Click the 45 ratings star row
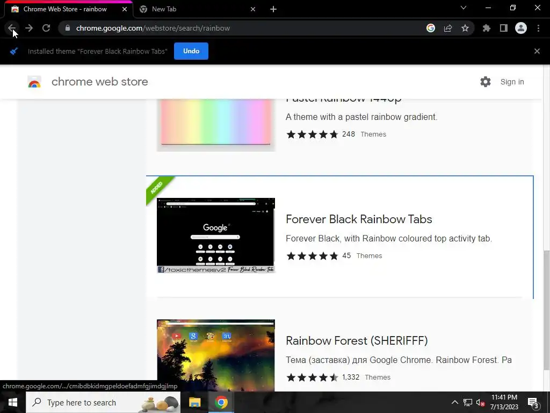This screenshot has height=413, width=550. coord(312,255)
